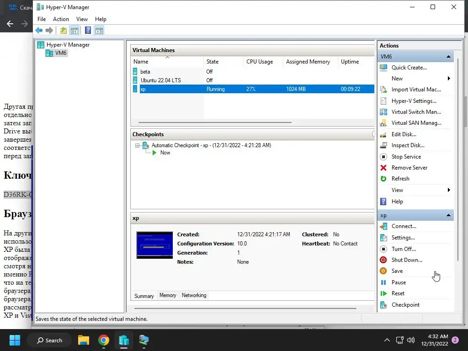Click the Virtual Switch Manager icon
The height and width of the screenshot is (351, 468).
[x=383, y=112]
